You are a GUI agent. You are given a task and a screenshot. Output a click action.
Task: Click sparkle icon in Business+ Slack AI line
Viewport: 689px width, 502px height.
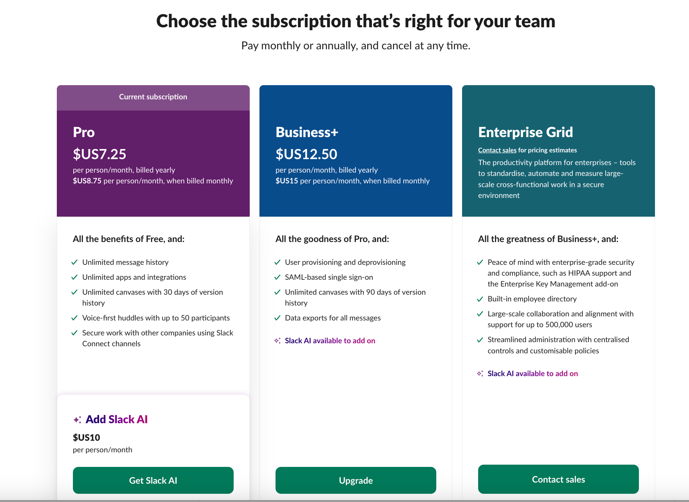(277, 341)
